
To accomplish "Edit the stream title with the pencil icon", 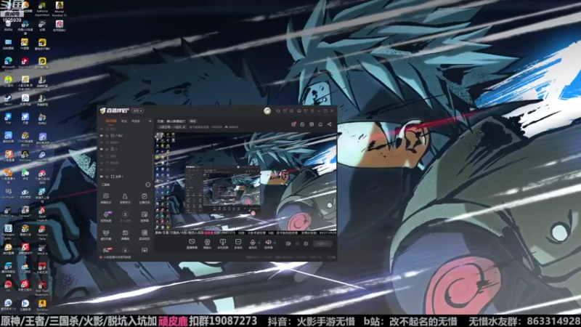I will [x=184, y=126].
